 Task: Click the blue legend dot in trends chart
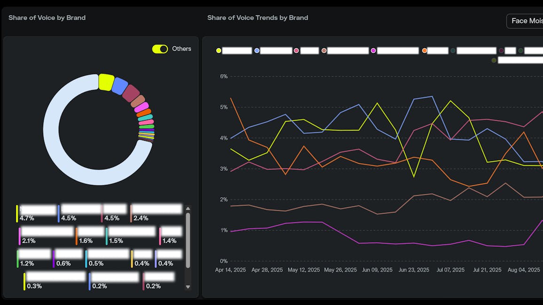256,51
